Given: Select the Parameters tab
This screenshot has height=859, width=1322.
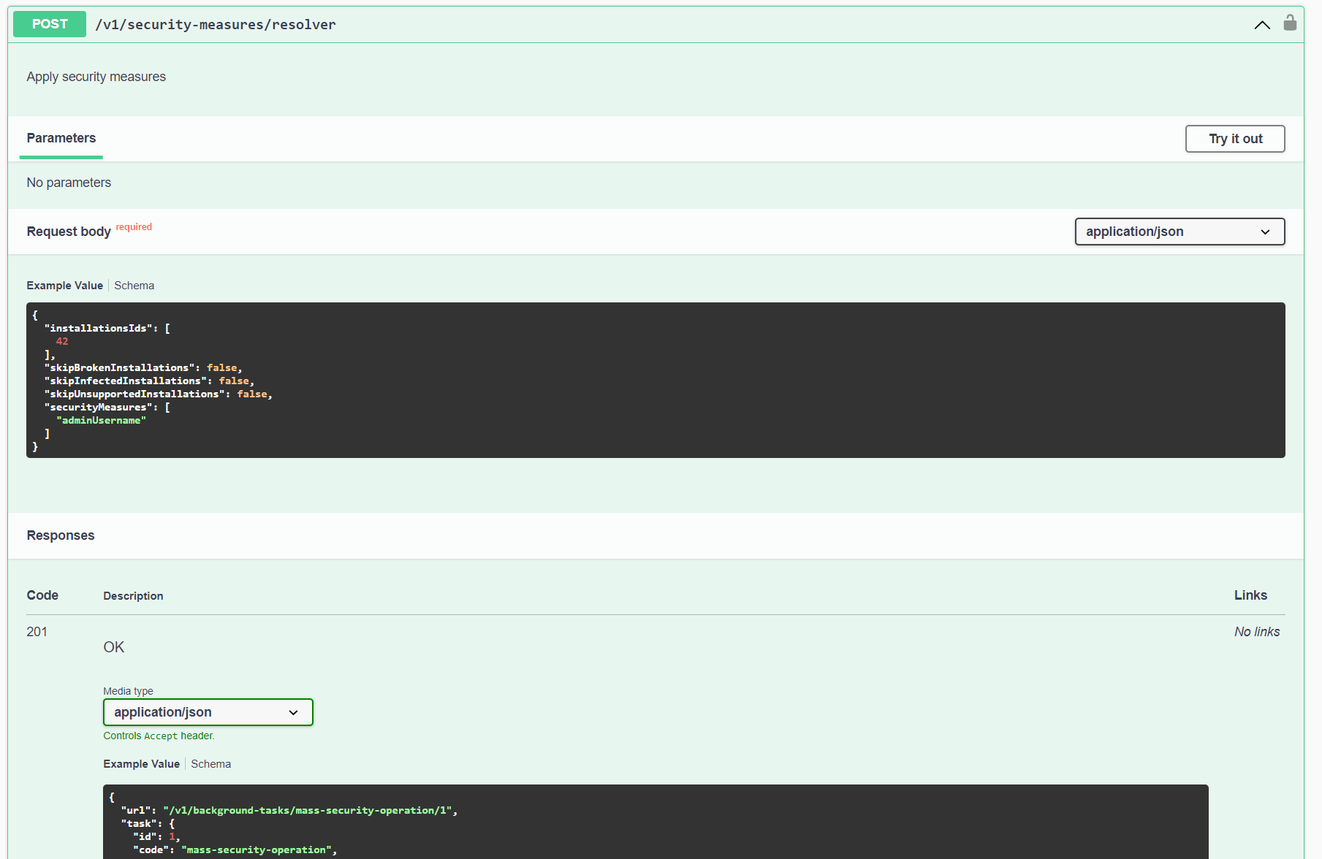Looking at the screenshot, I should pos(61,138).
